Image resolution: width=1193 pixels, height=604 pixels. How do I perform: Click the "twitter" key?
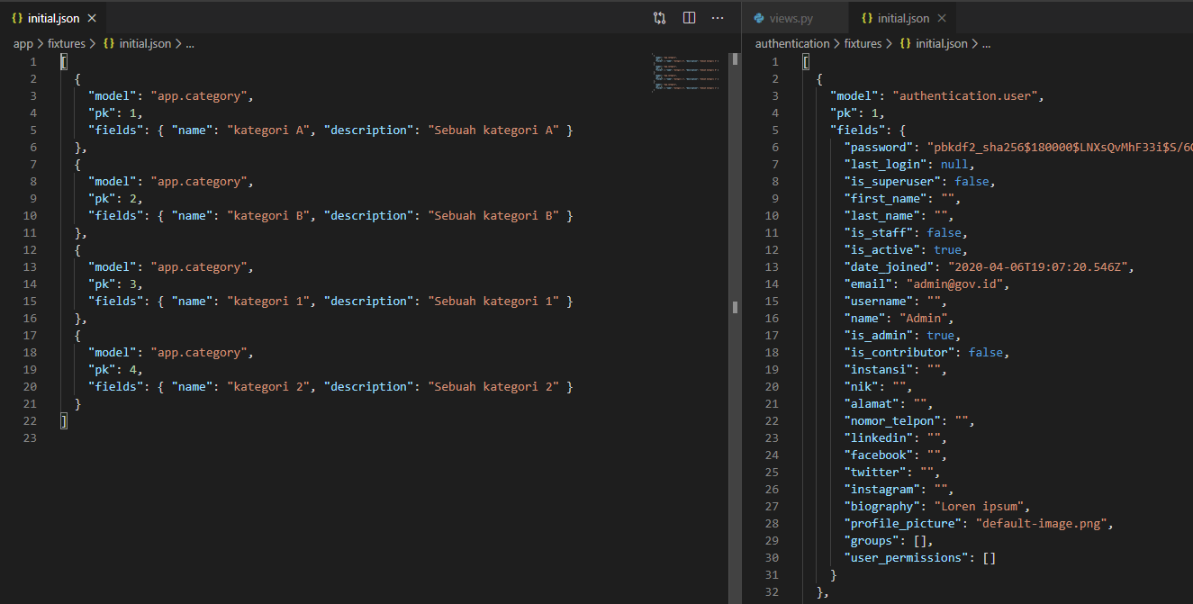pos(874,473)
